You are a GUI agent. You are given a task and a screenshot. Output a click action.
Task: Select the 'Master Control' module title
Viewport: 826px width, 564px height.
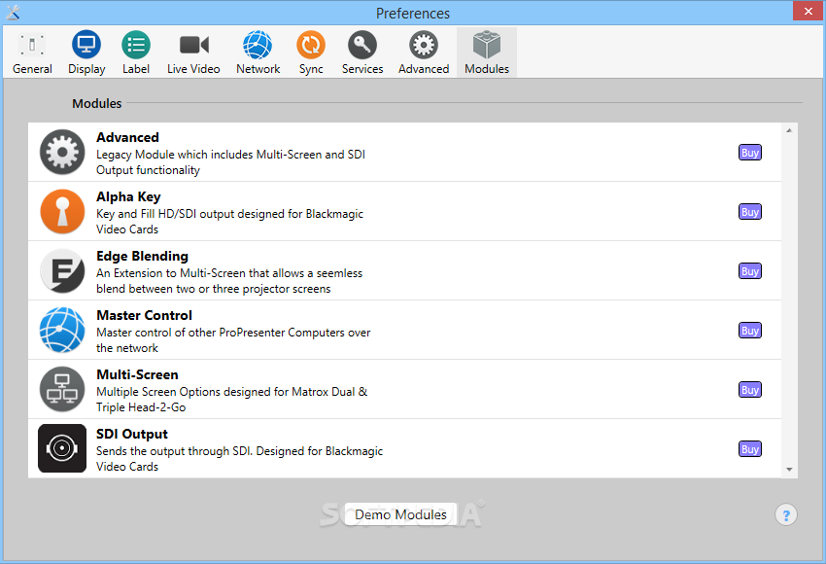(145, 315)
